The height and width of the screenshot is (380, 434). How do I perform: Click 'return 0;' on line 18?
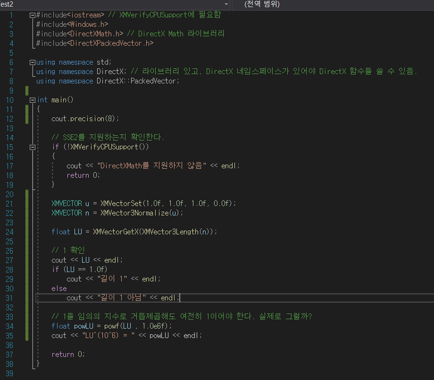click(x=83, y=175)
